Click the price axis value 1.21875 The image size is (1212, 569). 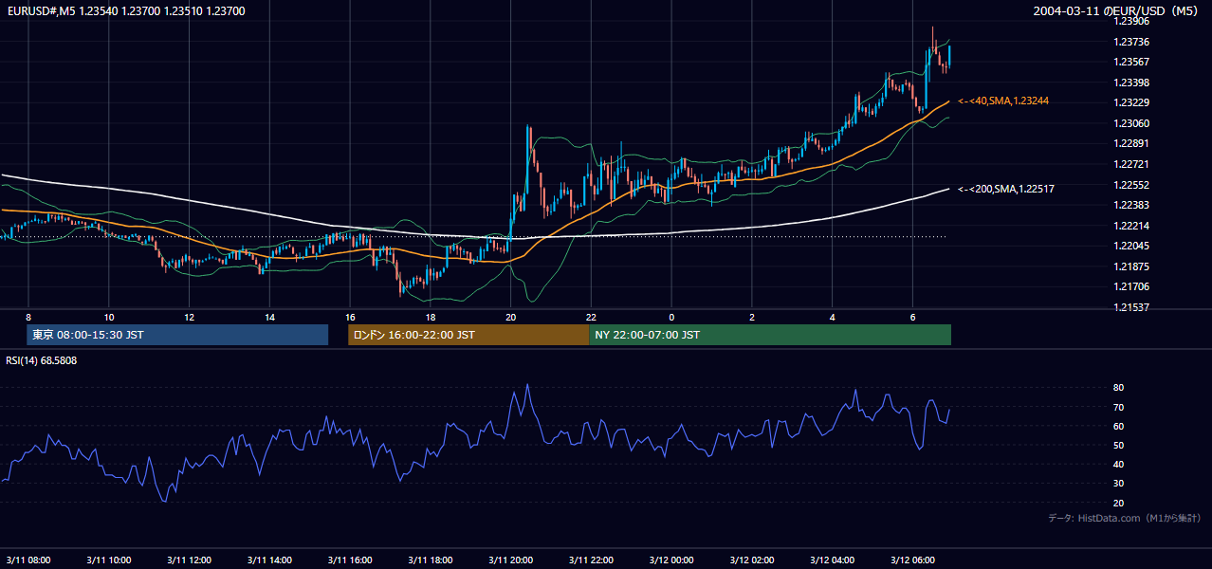[x=1132, y=266]
